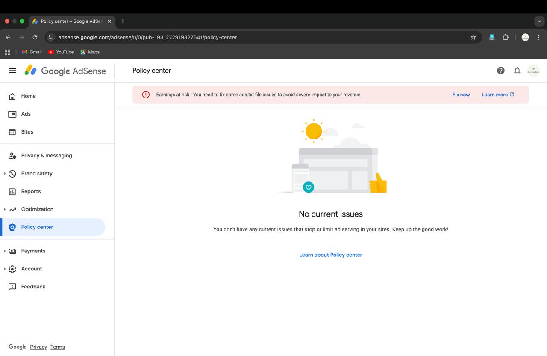This screenshot has width=547, height=356.
Task: Click Fix now in the warning banner
Action: [x=461, y=95]
